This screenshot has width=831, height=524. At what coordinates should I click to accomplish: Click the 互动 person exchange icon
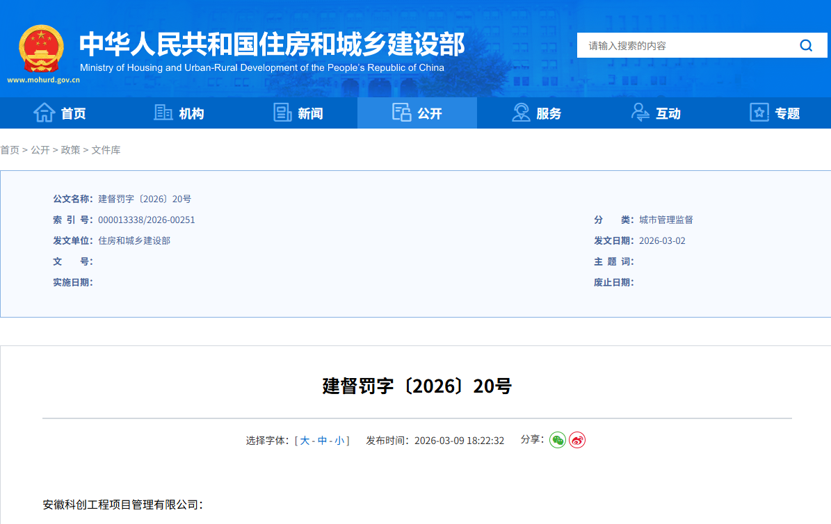(x=640, y=113)
